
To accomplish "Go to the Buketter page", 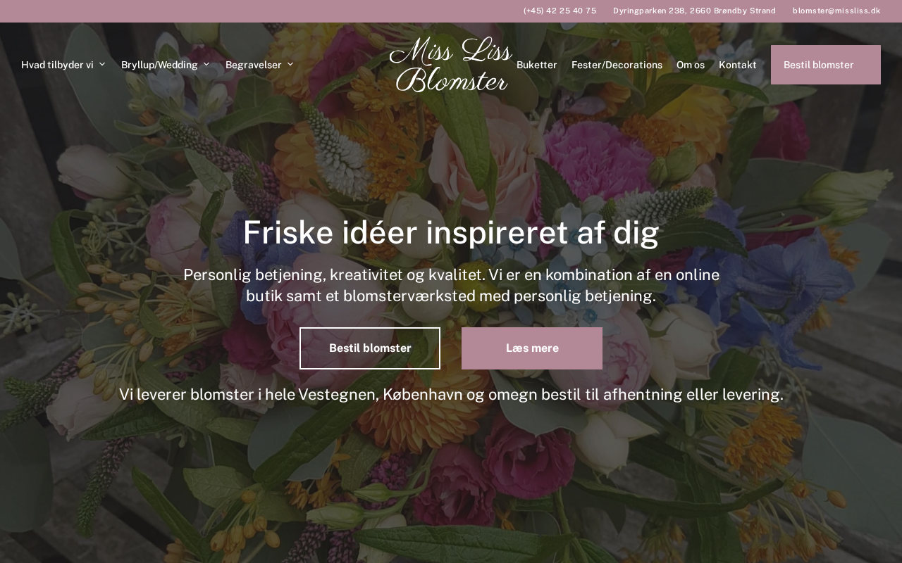I will (x=537, y=65).
